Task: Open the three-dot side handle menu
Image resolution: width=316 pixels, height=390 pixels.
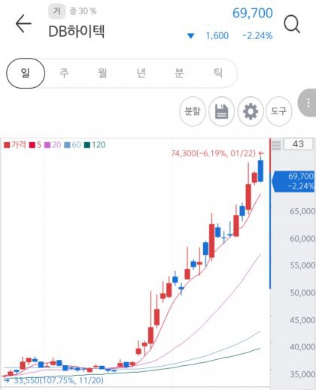Action: click(308, 103)
